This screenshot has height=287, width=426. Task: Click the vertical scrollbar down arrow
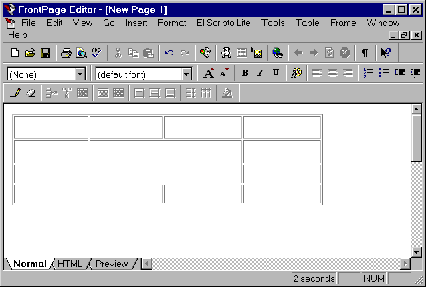point(416,252)
